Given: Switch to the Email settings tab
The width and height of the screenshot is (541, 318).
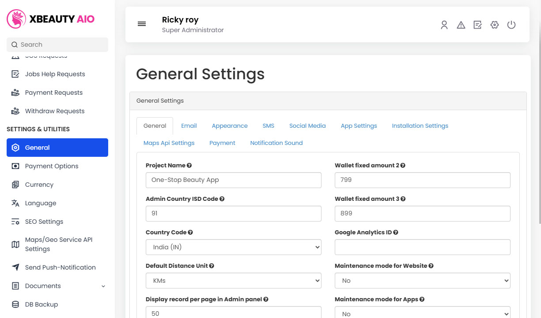Looking at the screenshot, I should tap(189, 126).
